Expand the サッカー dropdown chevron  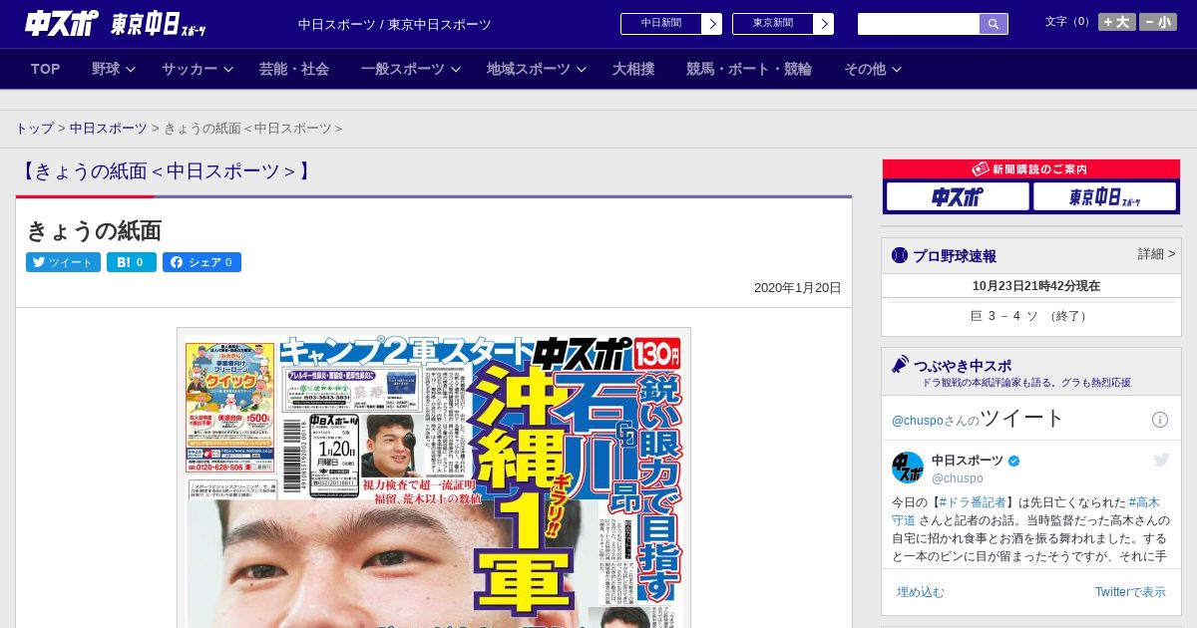point(228,70)
